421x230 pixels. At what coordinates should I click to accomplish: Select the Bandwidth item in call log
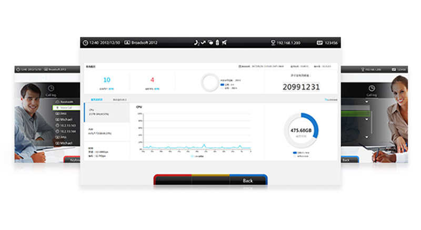[x=66, y=101]
